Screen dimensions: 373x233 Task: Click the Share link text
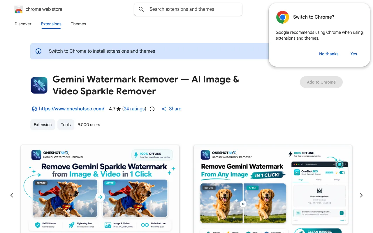coord(175,109)
